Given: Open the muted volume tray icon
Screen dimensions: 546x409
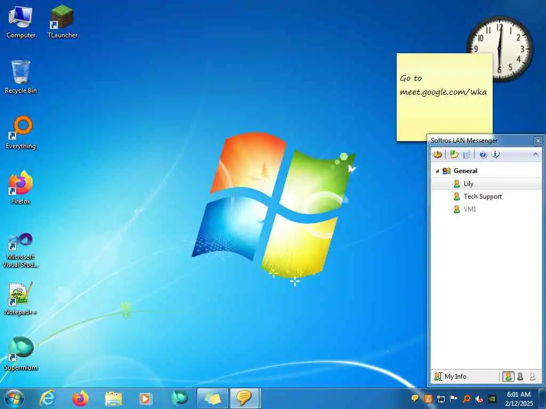Looking at the screenshot, I should (x=479, y=399).
